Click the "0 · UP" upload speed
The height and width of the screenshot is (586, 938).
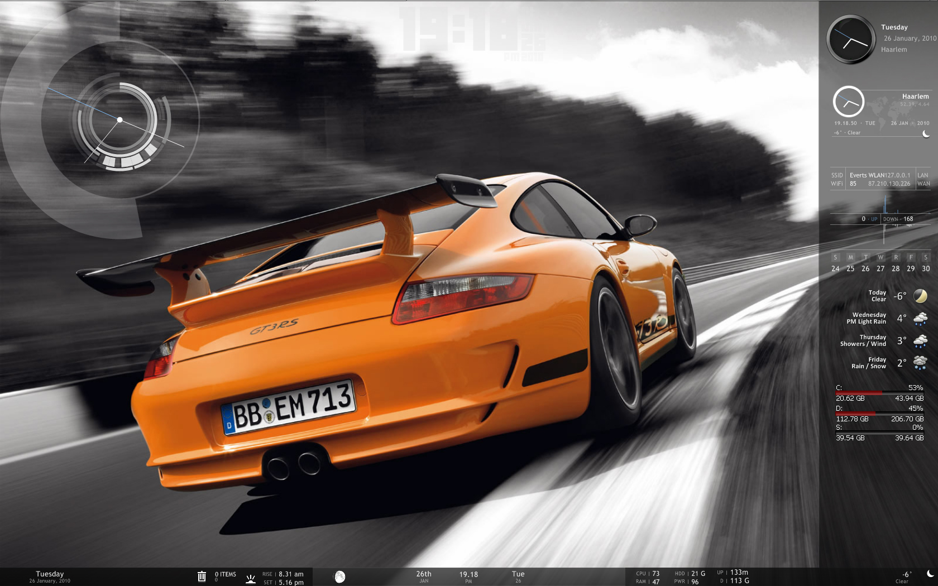[869, 219]
